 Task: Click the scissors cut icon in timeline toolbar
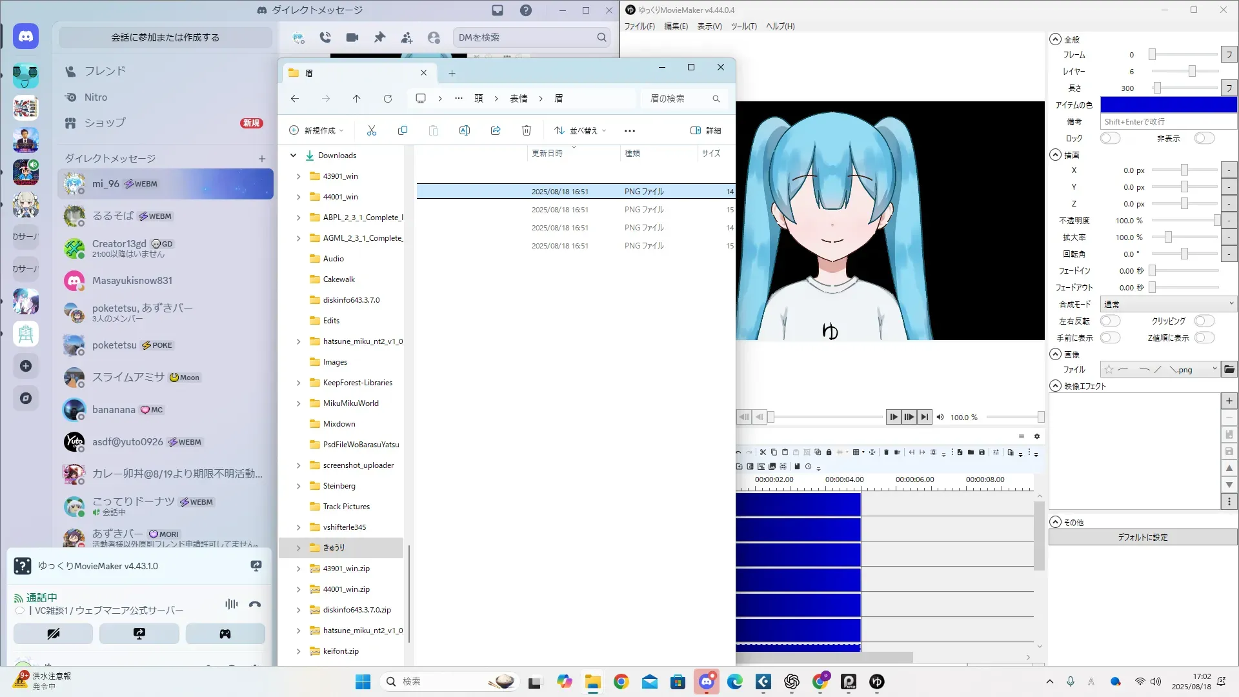(763, 452)
